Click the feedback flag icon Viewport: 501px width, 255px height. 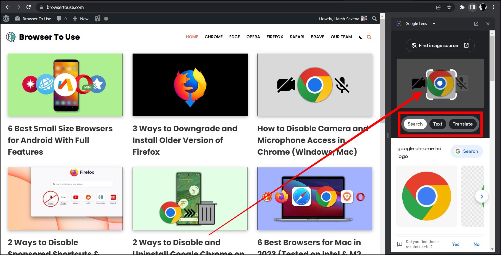(399, 244)
